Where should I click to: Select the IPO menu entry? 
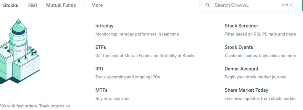[99, 69]
